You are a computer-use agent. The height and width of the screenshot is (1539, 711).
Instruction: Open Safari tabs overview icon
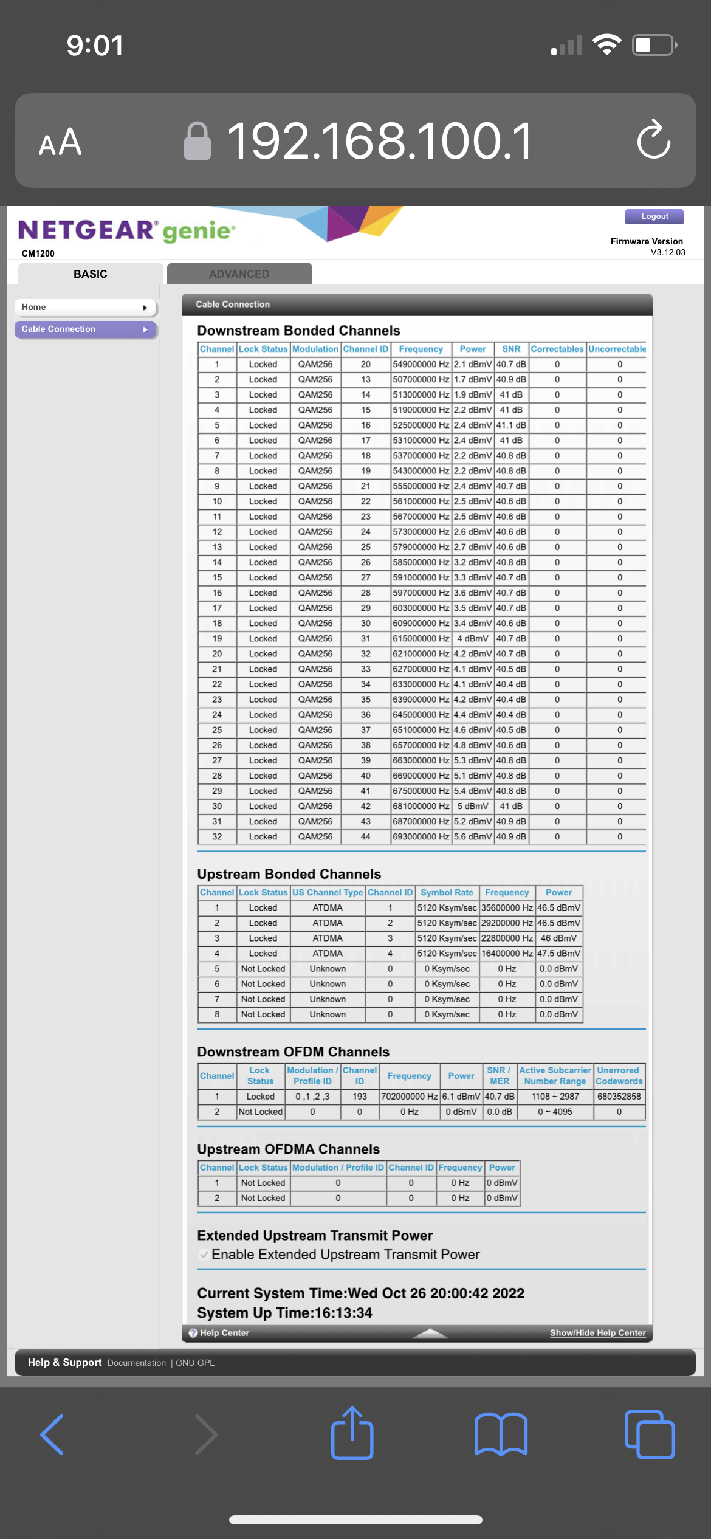point(650,1434)
